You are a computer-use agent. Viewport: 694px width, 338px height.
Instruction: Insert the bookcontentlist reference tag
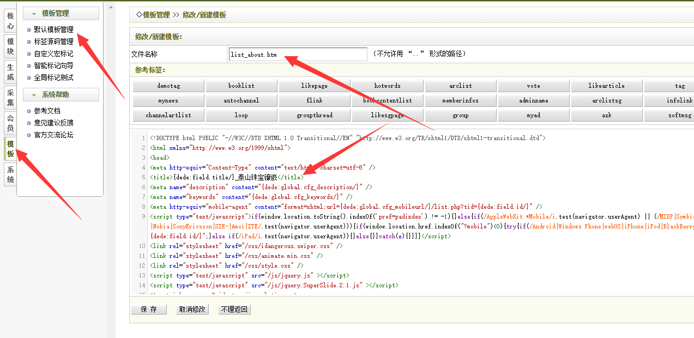click(388, 100)
